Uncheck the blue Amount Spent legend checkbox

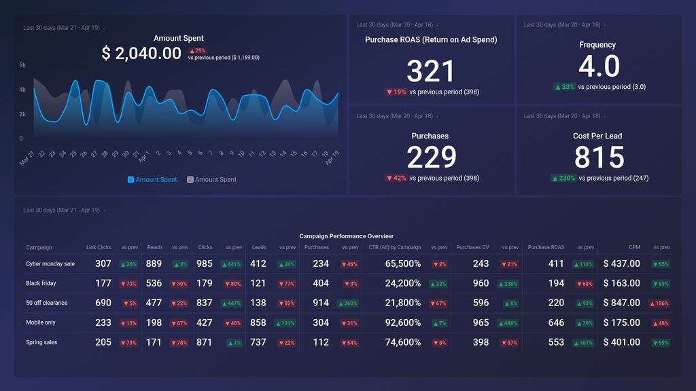(x=129, y=179)
